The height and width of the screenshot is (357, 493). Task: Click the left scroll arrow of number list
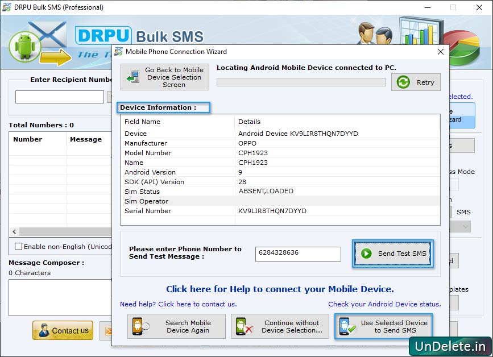(14, 231)
